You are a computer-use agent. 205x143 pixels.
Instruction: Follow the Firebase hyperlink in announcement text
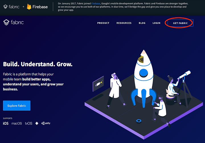[96, 3]
